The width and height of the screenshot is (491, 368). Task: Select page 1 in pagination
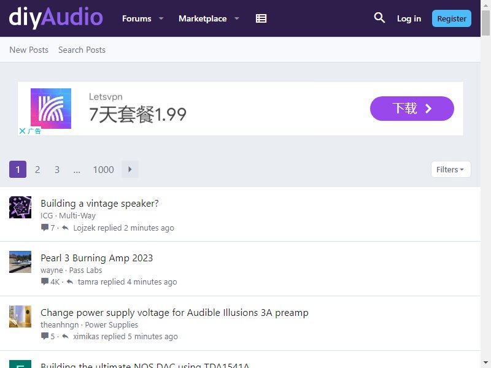pos(18,169)
